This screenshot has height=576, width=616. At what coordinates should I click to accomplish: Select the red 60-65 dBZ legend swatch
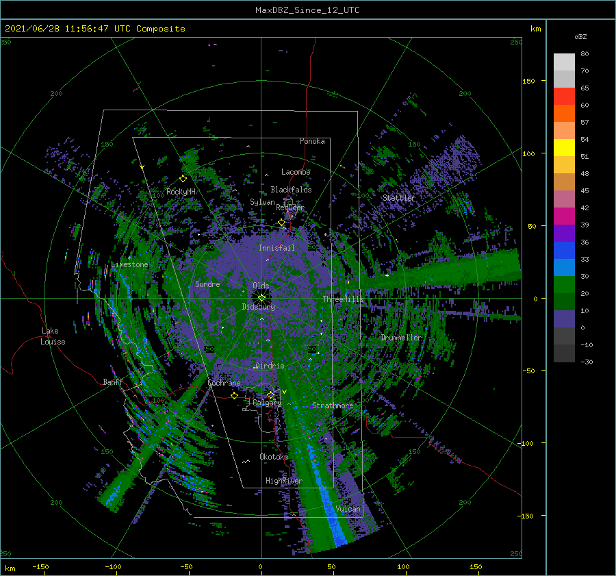tap(564, 97)
